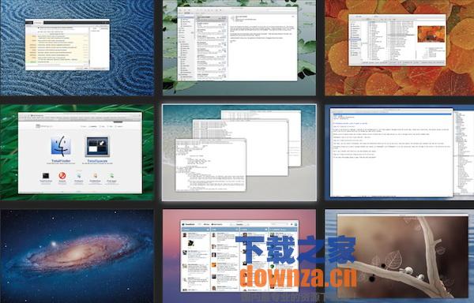Open the TotalSpaces grid icon
This screenshot has height=303, width=474.
(x=97, y=147)
